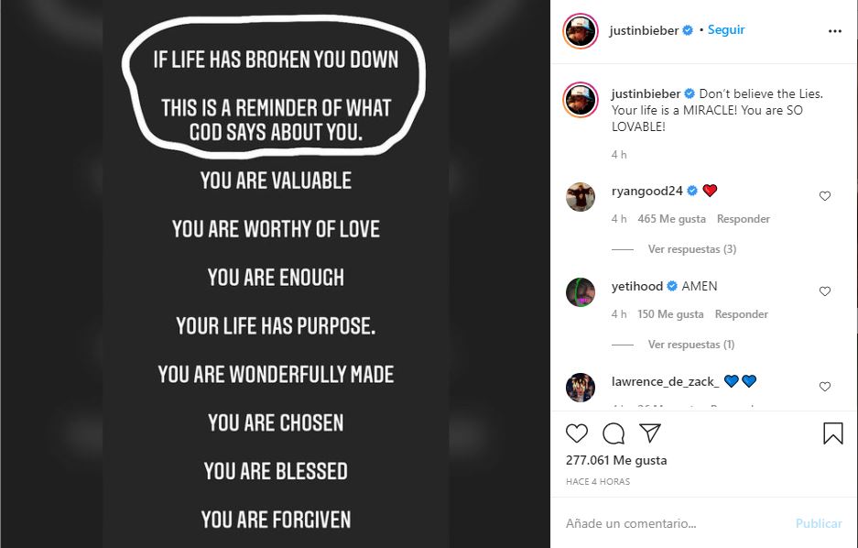The width and height of the screenshot is (858, 548).
Task: Expand ryangood24's replies (Ver respuestas 3)
Action: coord(691,249)
